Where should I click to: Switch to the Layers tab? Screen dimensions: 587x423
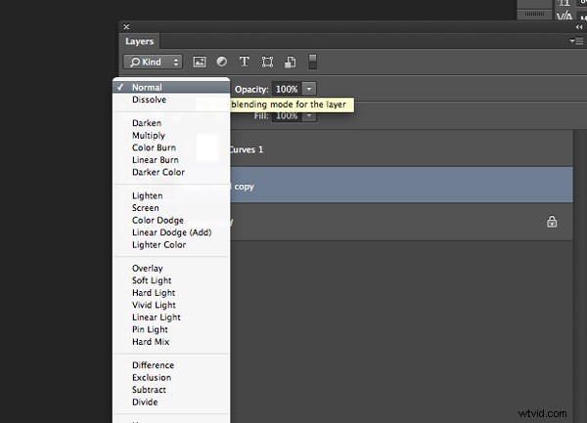click(139, 41)
